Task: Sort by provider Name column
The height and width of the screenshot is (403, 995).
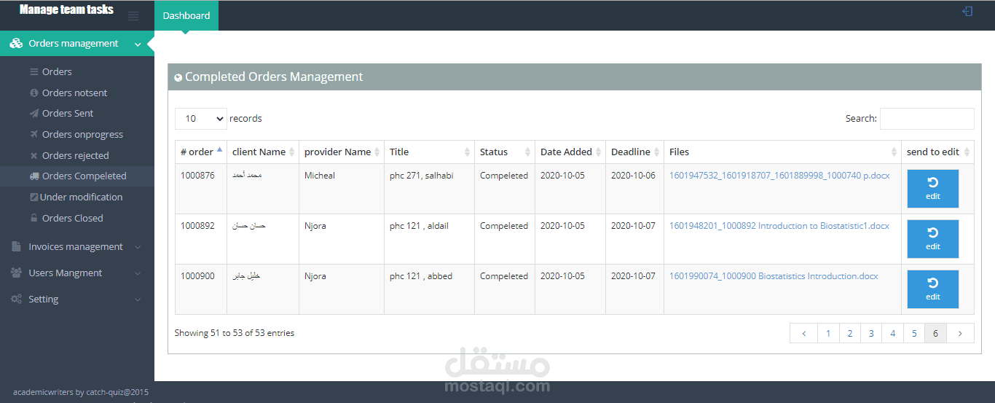Action: [342, 152]
